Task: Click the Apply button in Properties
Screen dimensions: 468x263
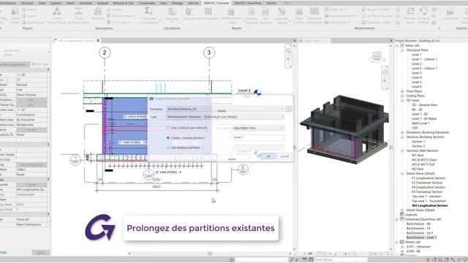Action: 41,253
